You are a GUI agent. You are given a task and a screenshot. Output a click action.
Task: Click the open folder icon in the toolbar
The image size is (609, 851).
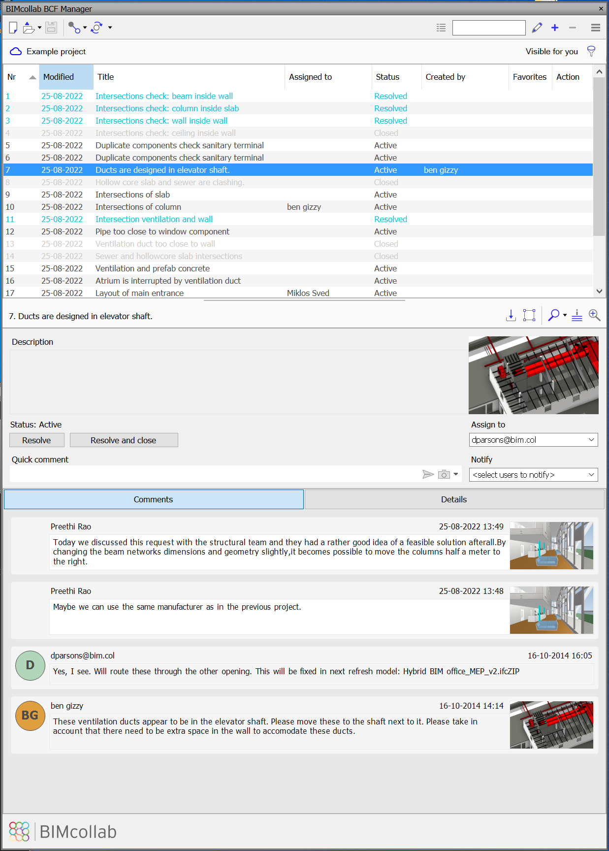tap(29, 28)
